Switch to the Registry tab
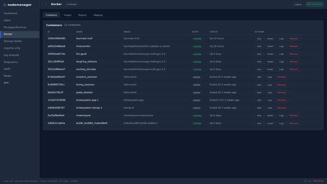 pos(83,15)
